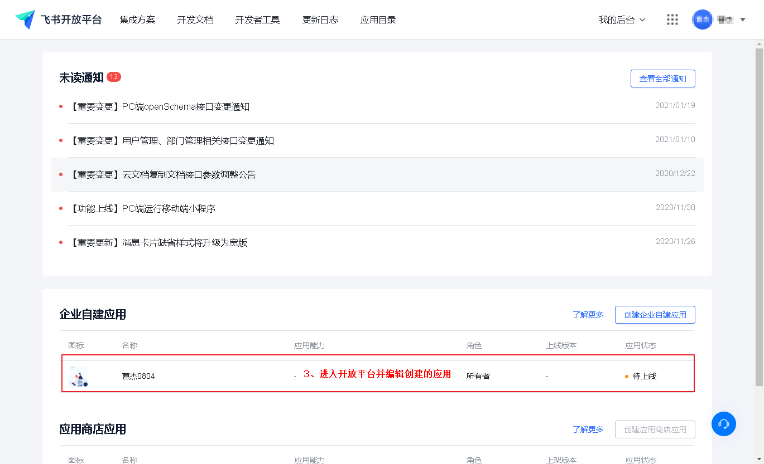764x464 pixels.
Task: Click the unread count badge 12
Action: point(114,77)
